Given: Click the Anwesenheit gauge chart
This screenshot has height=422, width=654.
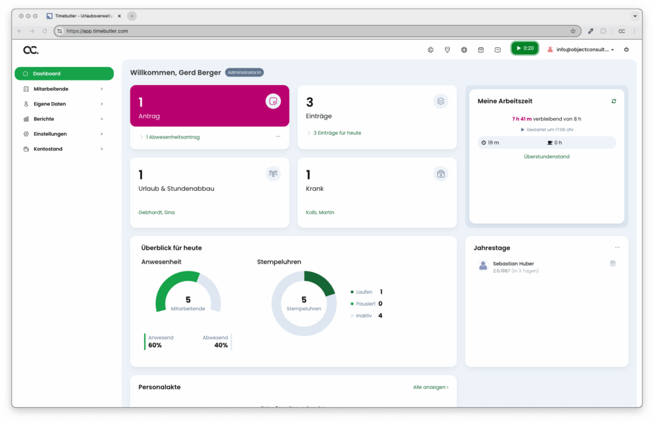Looking at the screenshot, I should [188, 292].
